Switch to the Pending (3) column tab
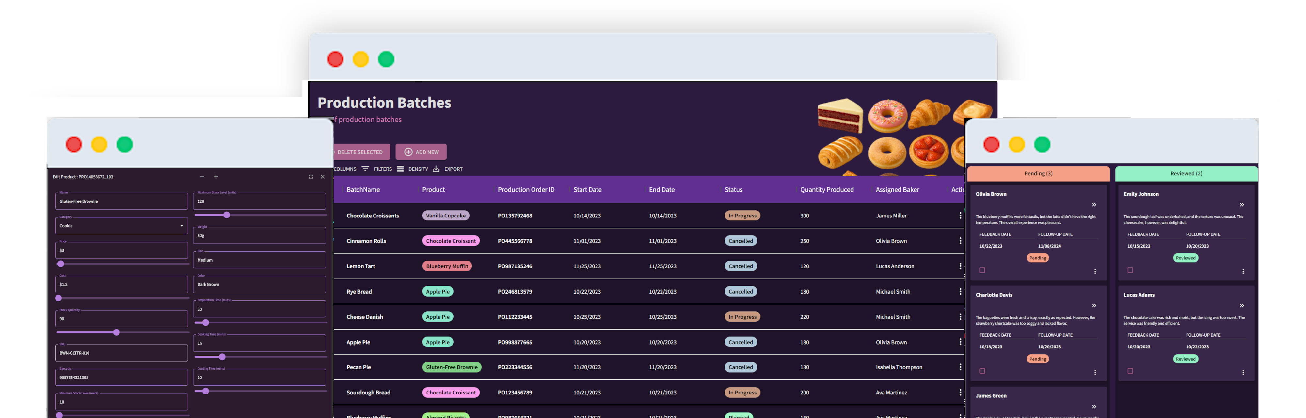Viewport: 1306px width, 418px height. [x=1038, y=173]
